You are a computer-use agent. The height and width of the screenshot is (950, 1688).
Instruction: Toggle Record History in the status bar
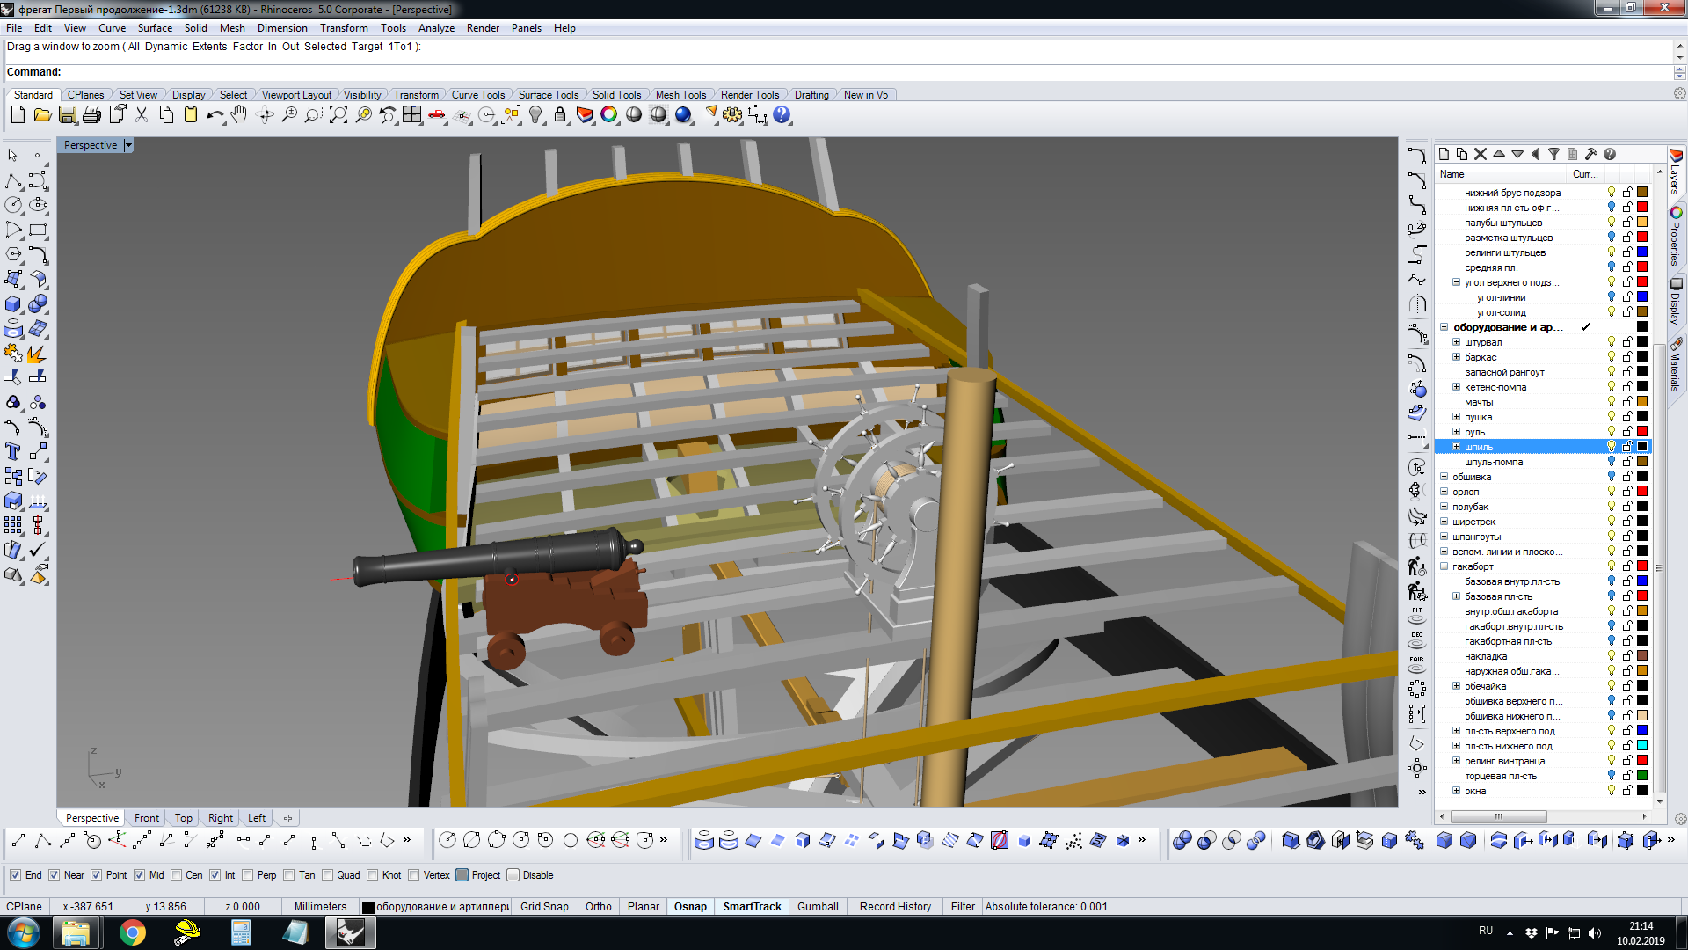point(895,907)
